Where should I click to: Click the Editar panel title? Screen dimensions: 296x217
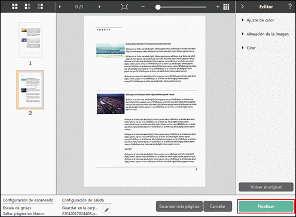coord(266,7)
